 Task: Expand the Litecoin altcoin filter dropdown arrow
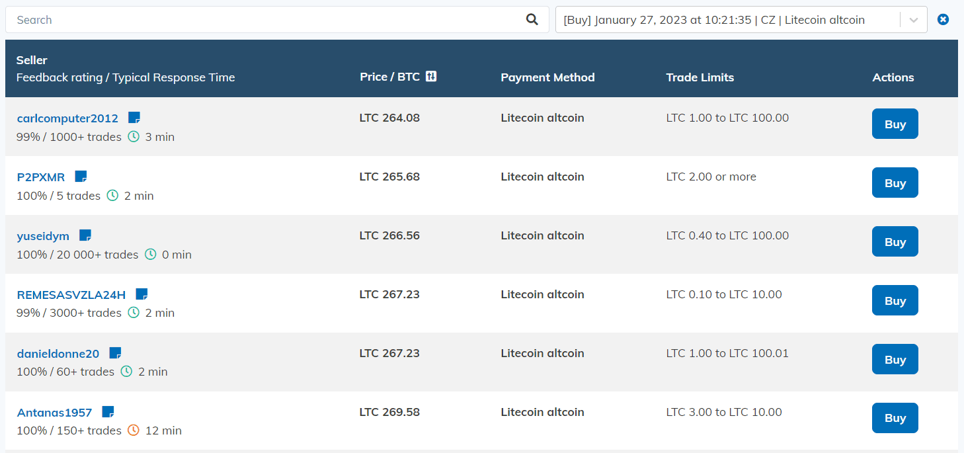point(914,20)
